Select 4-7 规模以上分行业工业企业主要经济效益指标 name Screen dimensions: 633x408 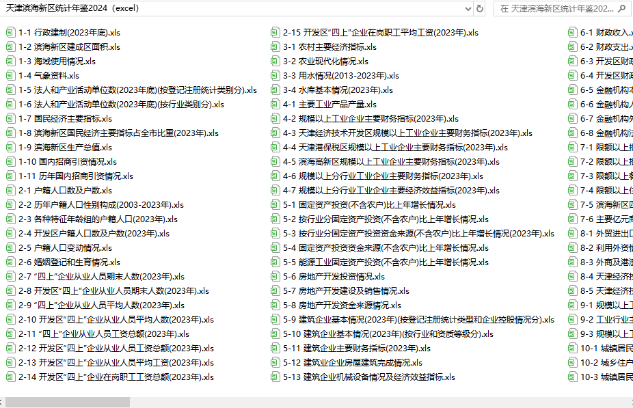pos(391,191)
